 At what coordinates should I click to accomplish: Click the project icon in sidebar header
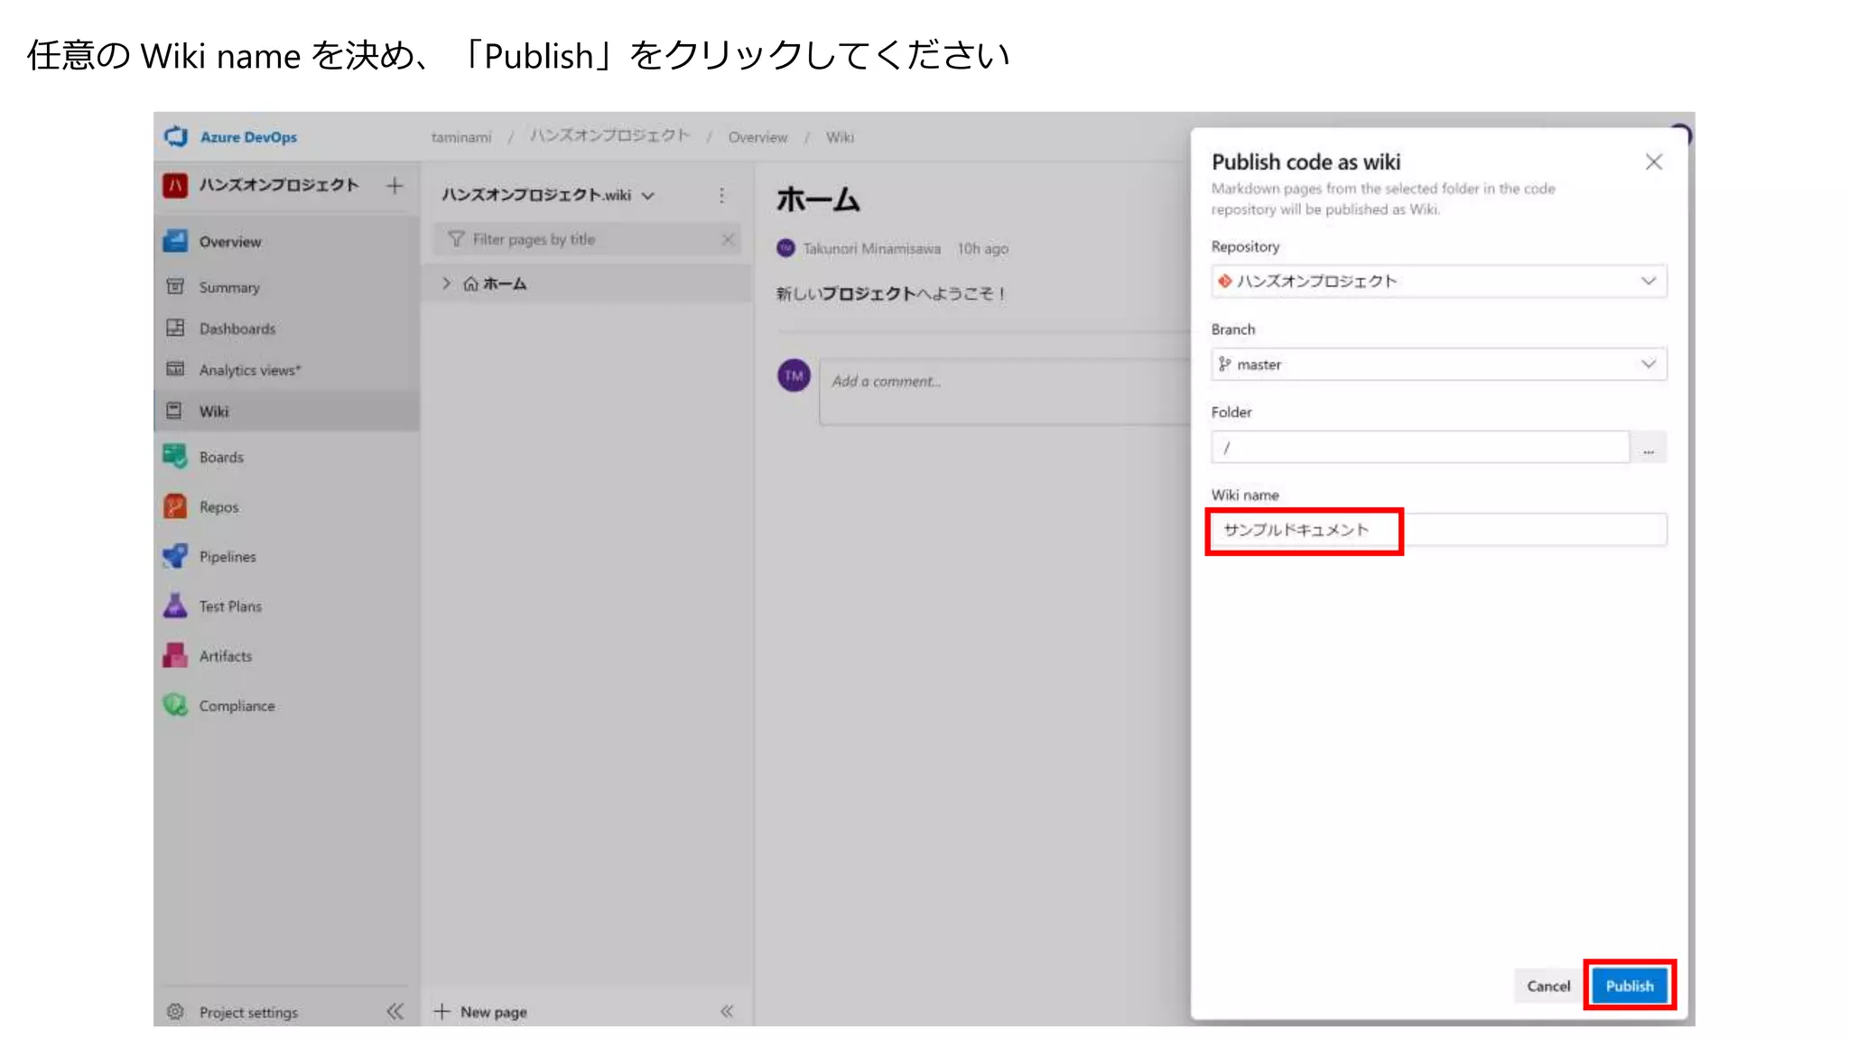175,185
